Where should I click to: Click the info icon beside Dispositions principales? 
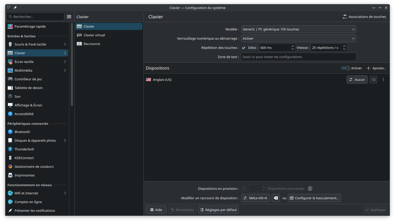(310, 188)
